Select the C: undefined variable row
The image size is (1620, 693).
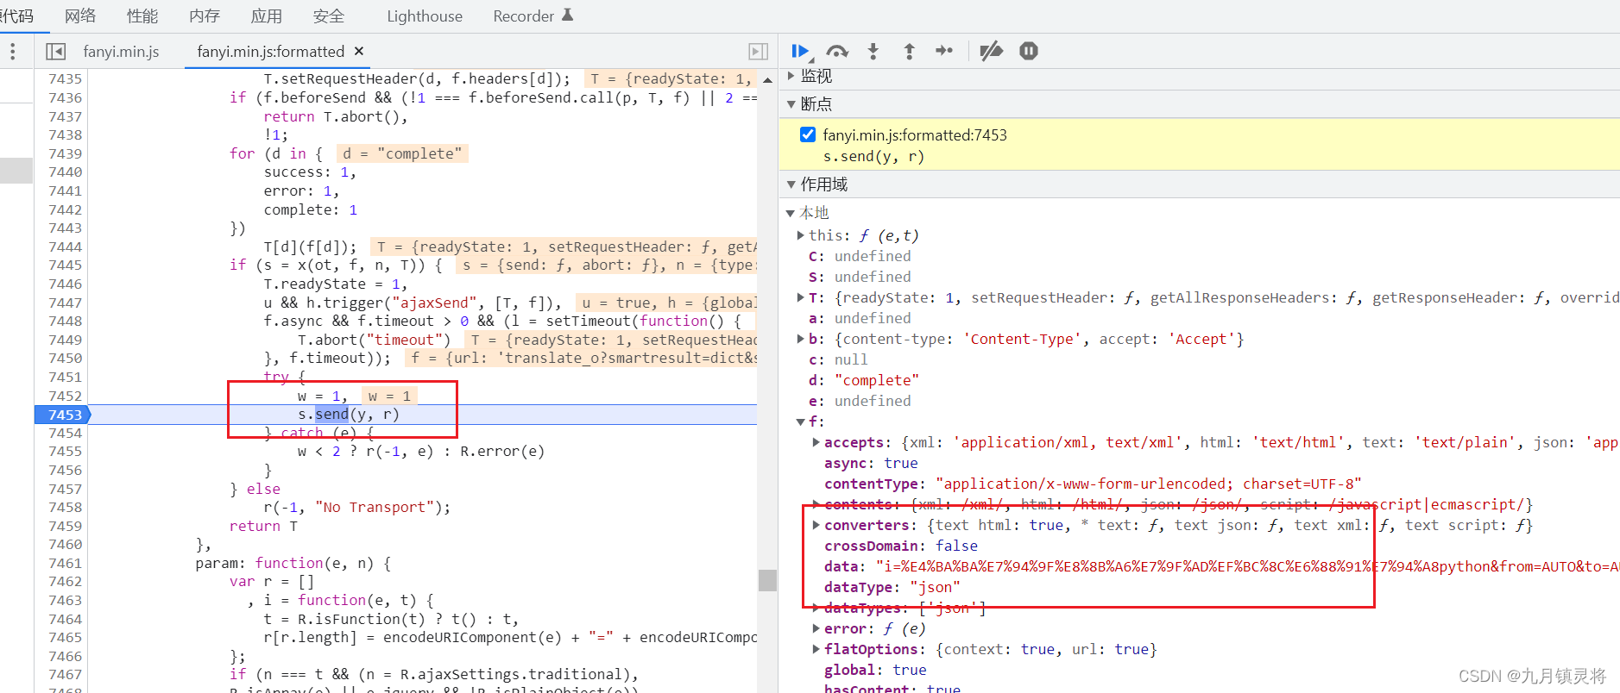point(859,256)
